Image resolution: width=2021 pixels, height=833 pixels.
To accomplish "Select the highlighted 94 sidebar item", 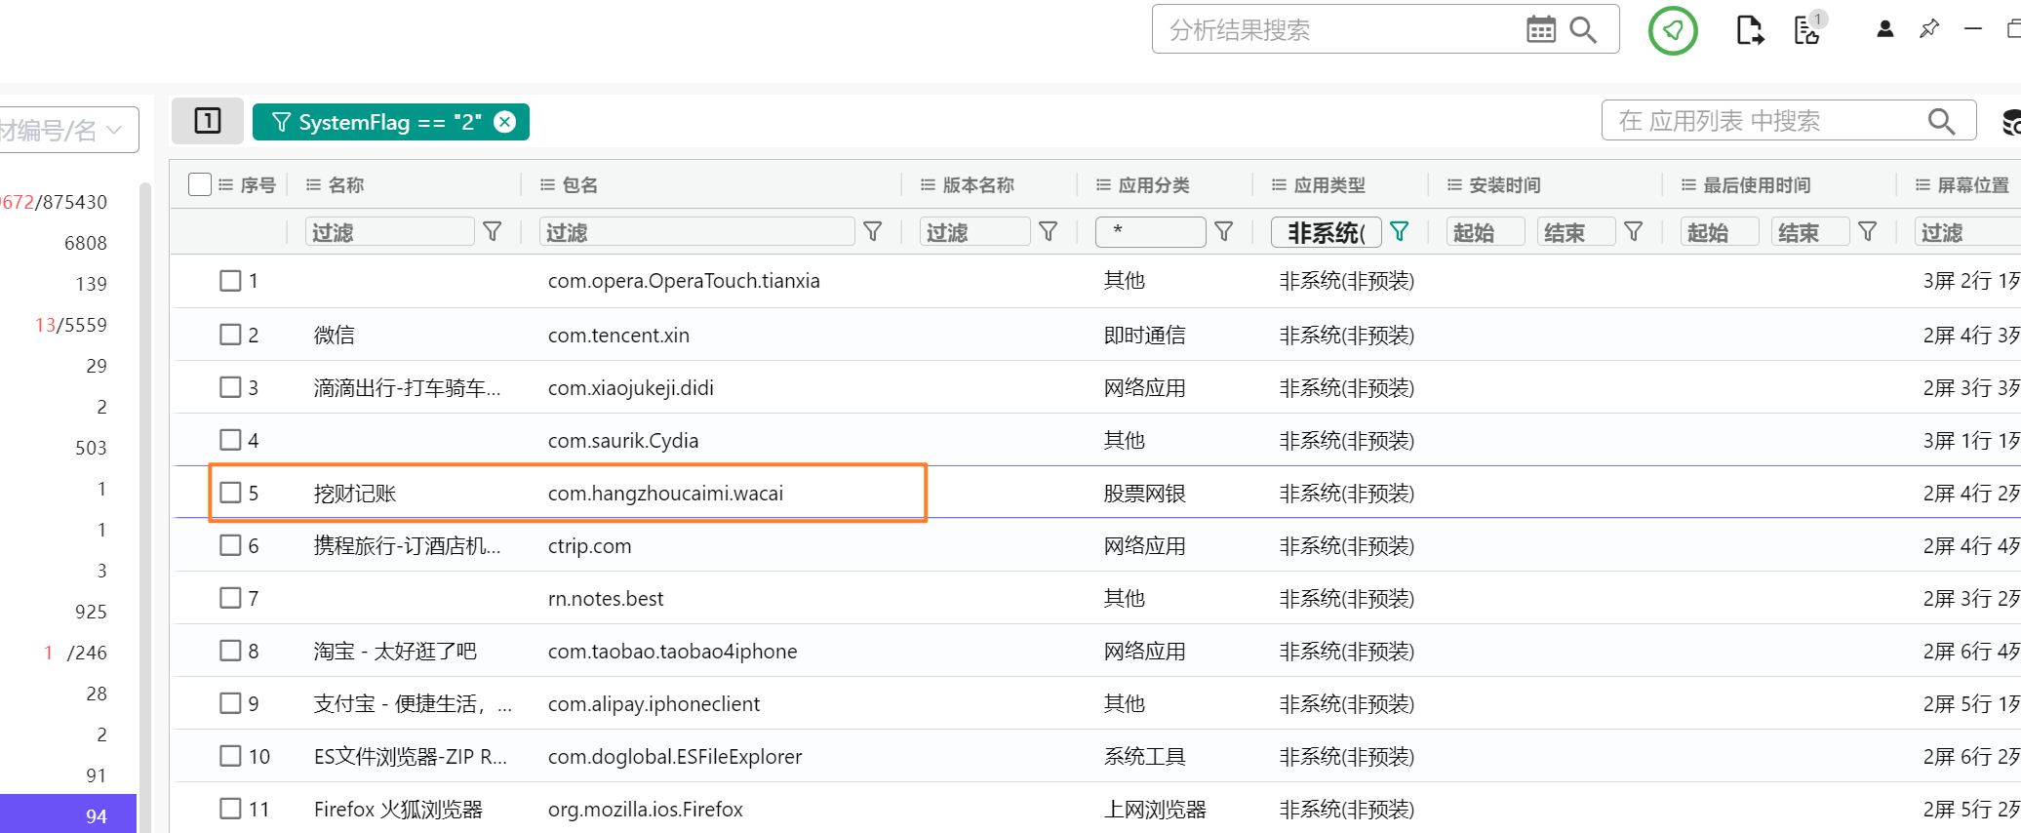I will [x=68, y=814].
